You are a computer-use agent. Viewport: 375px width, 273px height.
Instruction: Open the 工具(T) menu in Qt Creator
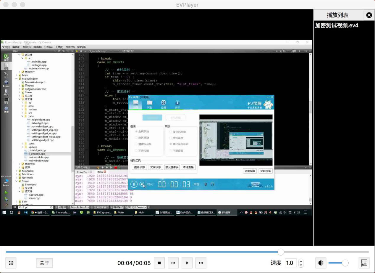(x=59, y=47)
